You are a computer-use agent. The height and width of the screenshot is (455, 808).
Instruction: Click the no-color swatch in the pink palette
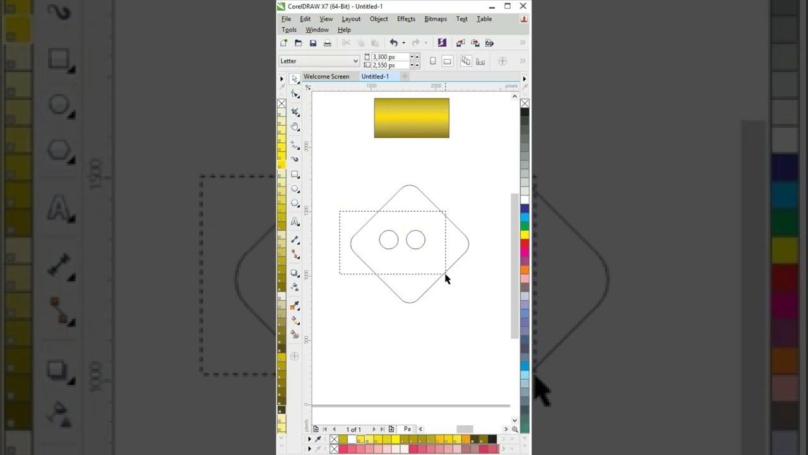(334, 449)
